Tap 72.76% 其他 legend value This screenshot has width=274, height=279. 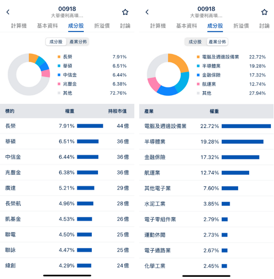tap(118, 93)
